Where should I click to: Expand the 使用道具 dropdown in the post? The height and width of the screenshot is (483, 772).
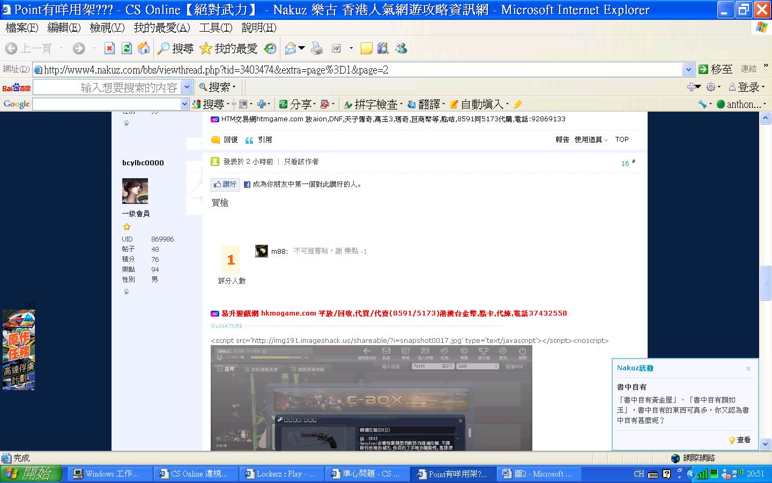[x=591, y=140]
